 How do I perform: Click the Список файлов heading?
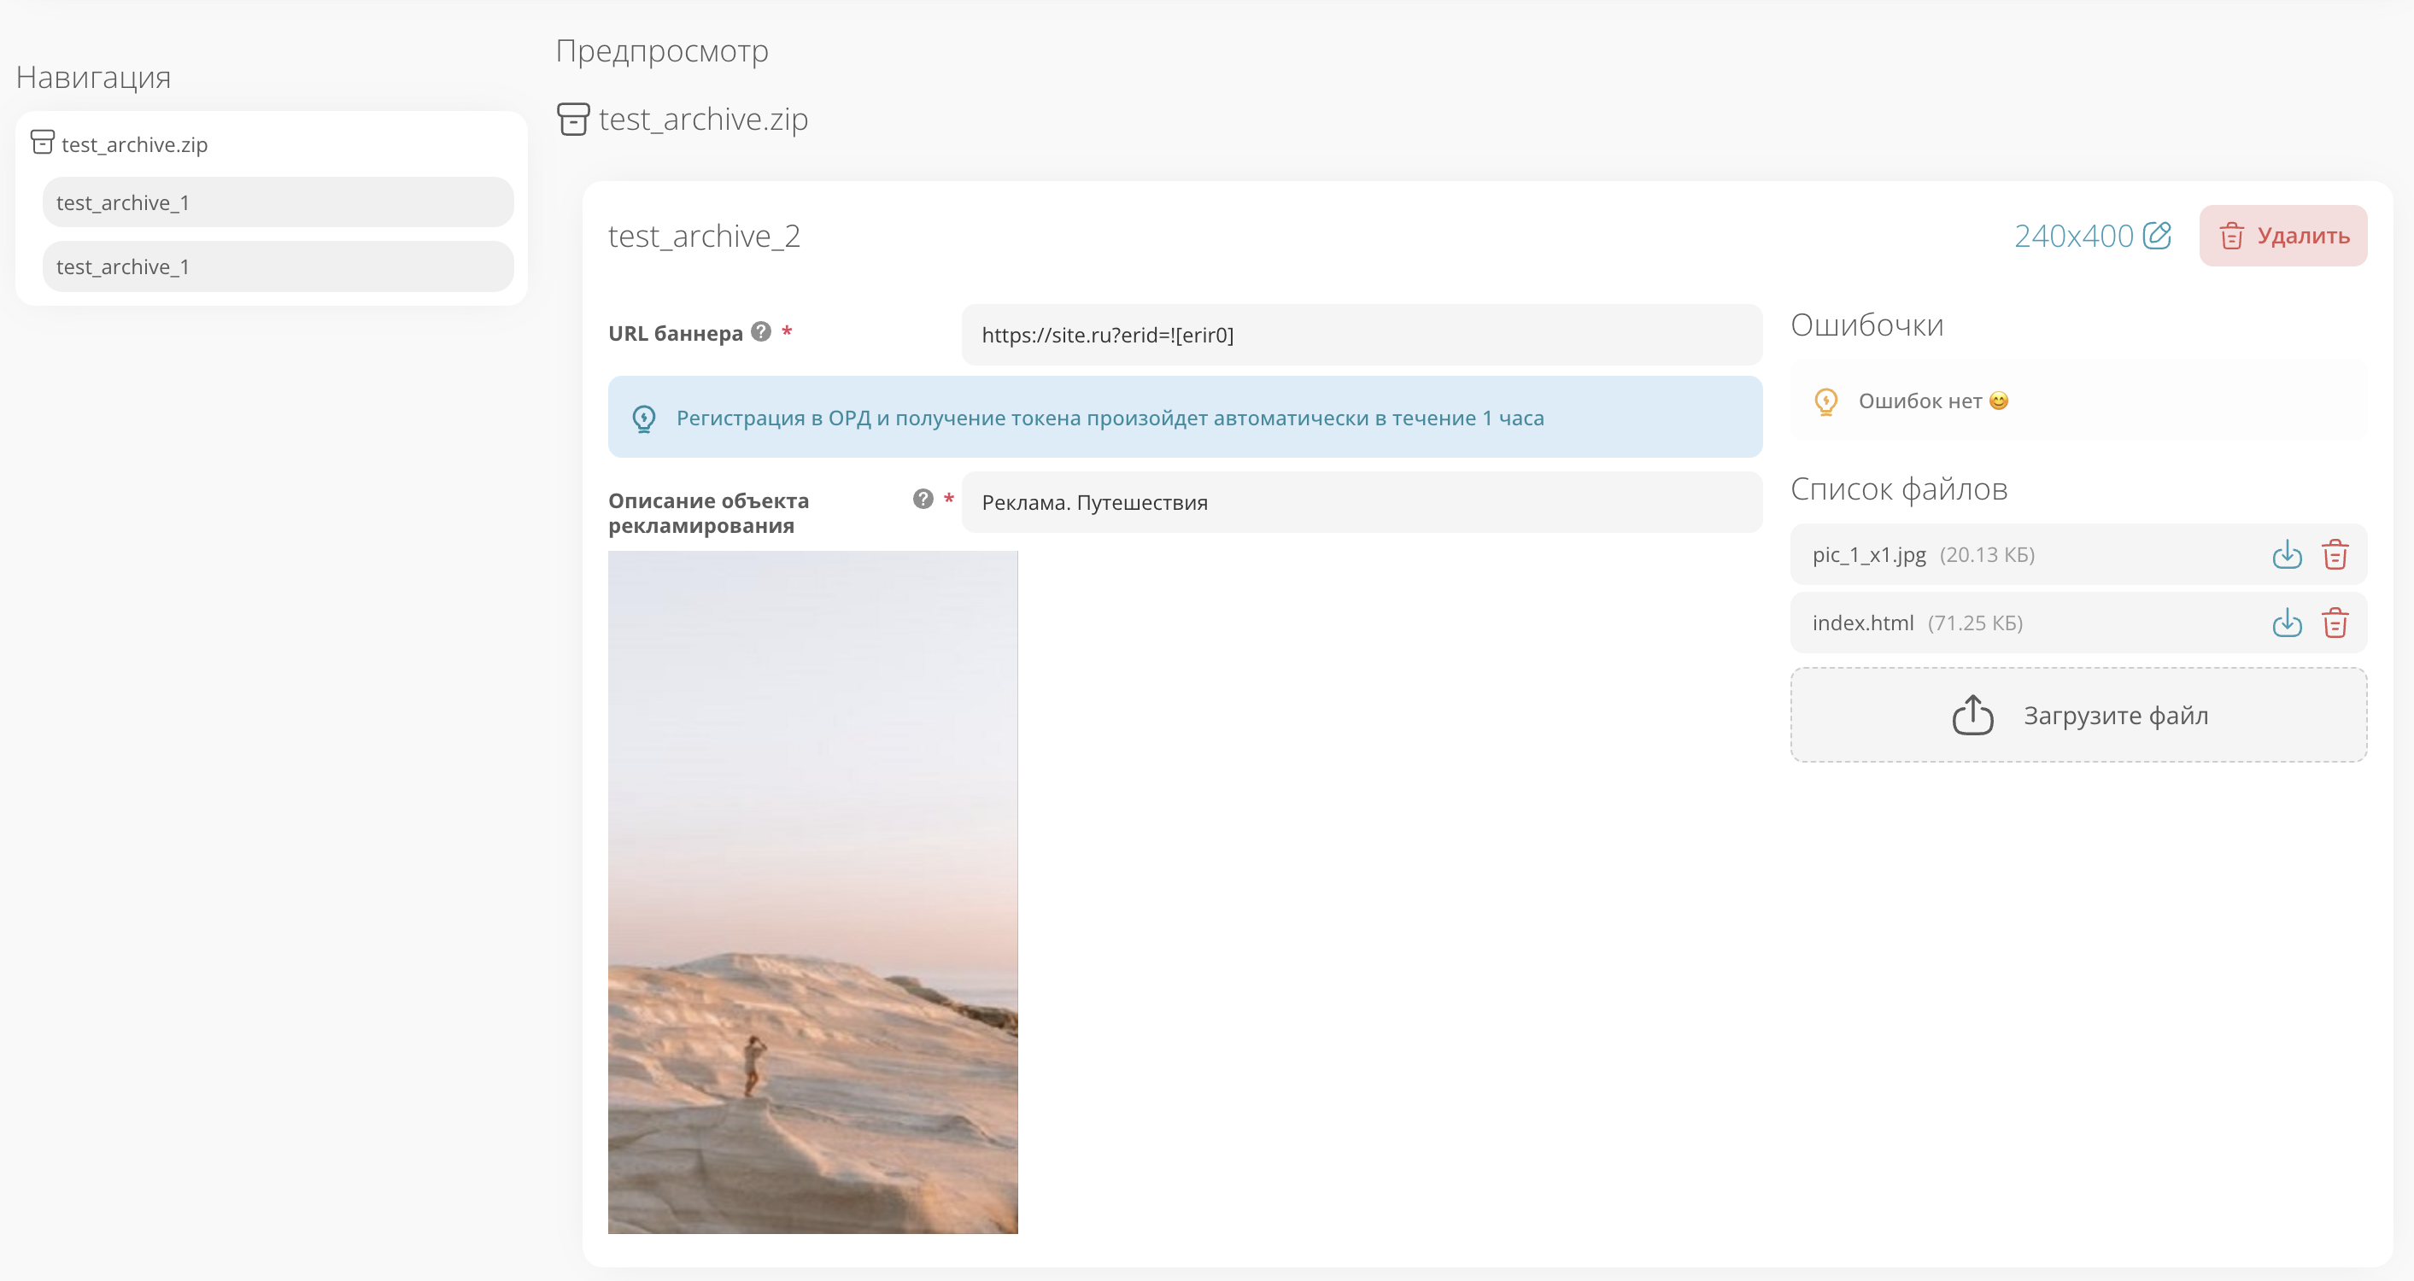point(1899,489)
